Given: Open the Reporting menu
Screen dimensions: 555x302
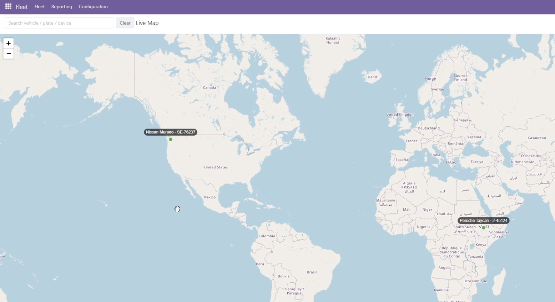Looking at the screenshot, I should coord(61,6).
